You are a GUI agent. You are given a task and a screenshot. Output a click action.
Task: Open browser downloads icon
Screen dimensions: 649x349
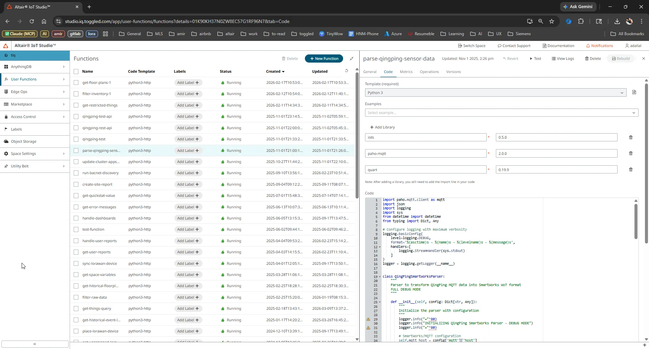tap(617, 21)
